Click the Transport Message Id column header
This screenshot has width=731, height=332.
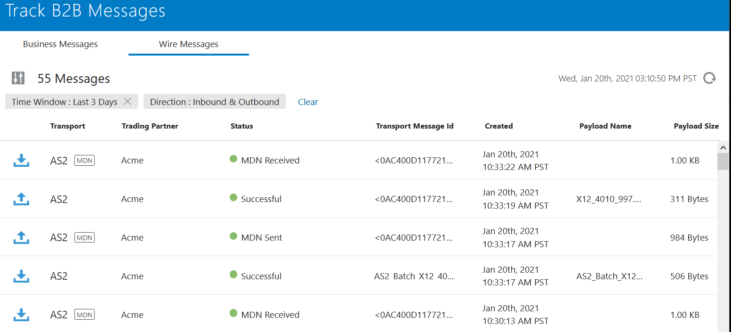[415, 126]
